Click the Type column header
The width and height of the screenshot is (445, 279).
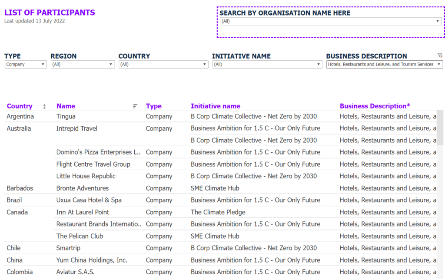(154, 106)
